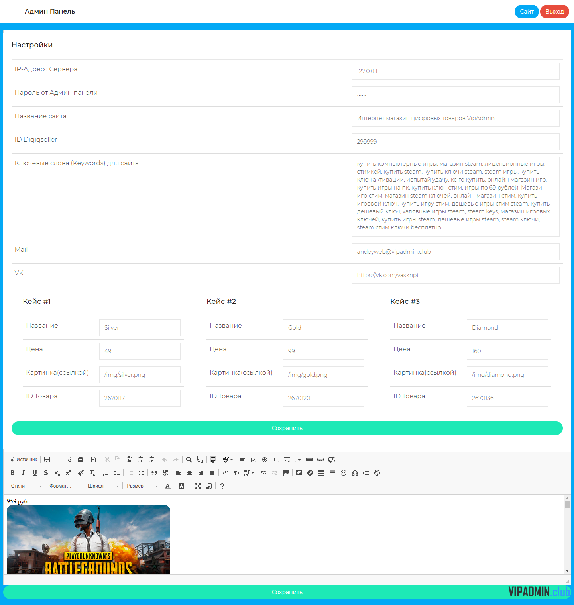Open the Templates icon
Viewport: 574px width, 605px height.
(x=93, y=460)
